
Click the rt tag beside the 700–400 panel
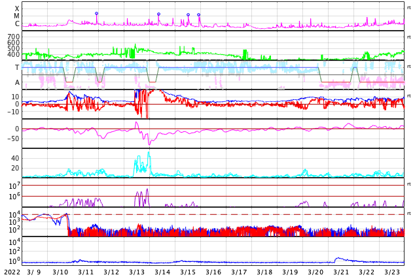pos(409,37)
